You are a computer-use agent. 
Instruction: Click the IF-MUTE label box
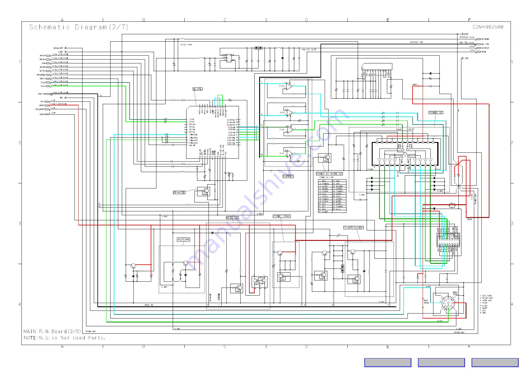(x=179, y=192)
